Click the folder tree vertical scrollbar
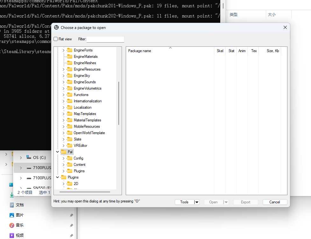The height and width of the screenshot is (239, 311). point(119,103)
